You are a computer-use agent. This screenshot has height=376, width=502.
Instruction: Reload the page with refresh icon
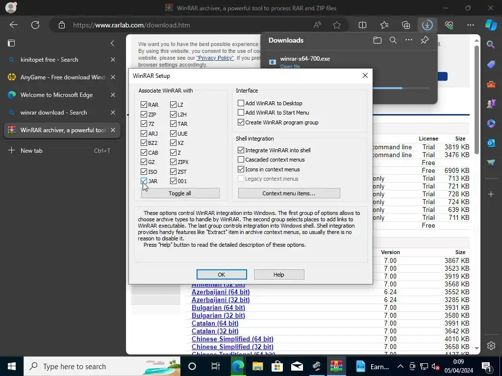(x=35, y=25)
